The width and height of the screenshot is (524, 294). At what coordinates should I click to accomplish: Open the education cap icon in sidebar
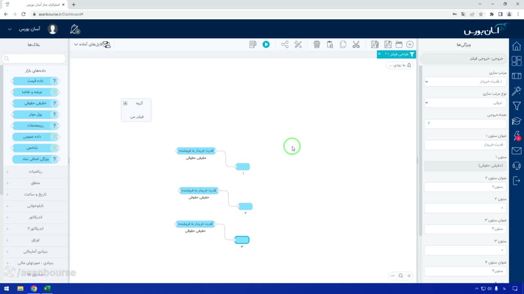[517, 121]
